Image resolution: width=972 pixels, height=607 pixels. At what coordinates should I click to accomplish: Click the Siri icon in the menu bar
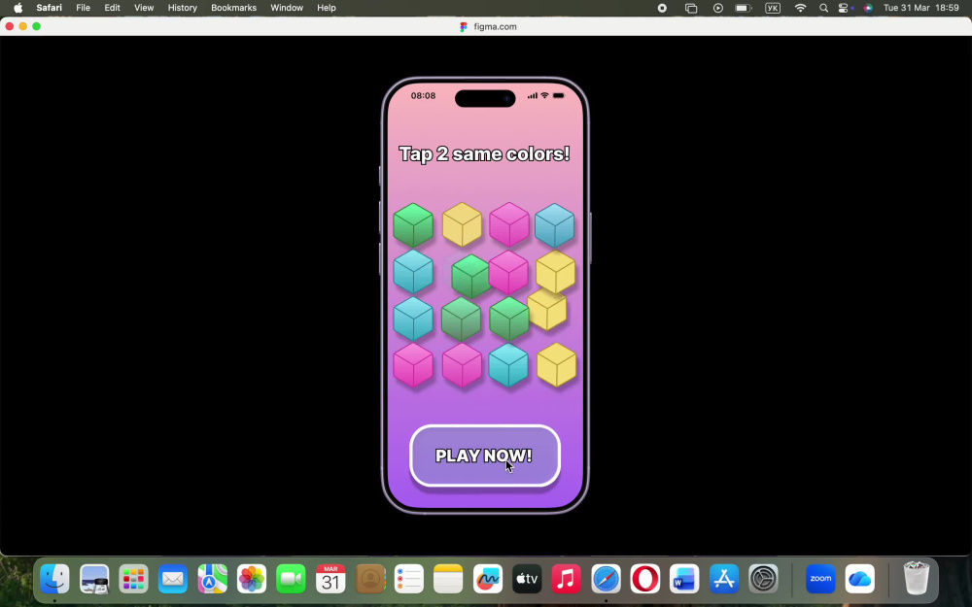pos(868,8)
